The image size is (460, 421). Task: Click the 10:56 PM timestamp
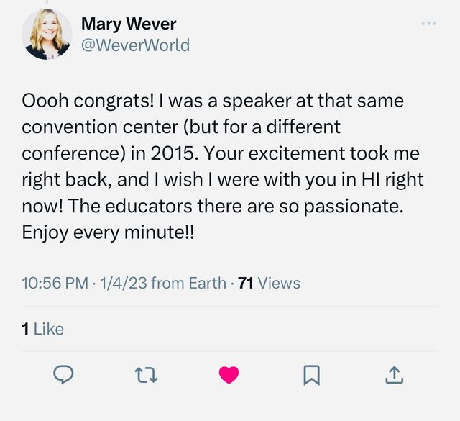pos(54,284)
